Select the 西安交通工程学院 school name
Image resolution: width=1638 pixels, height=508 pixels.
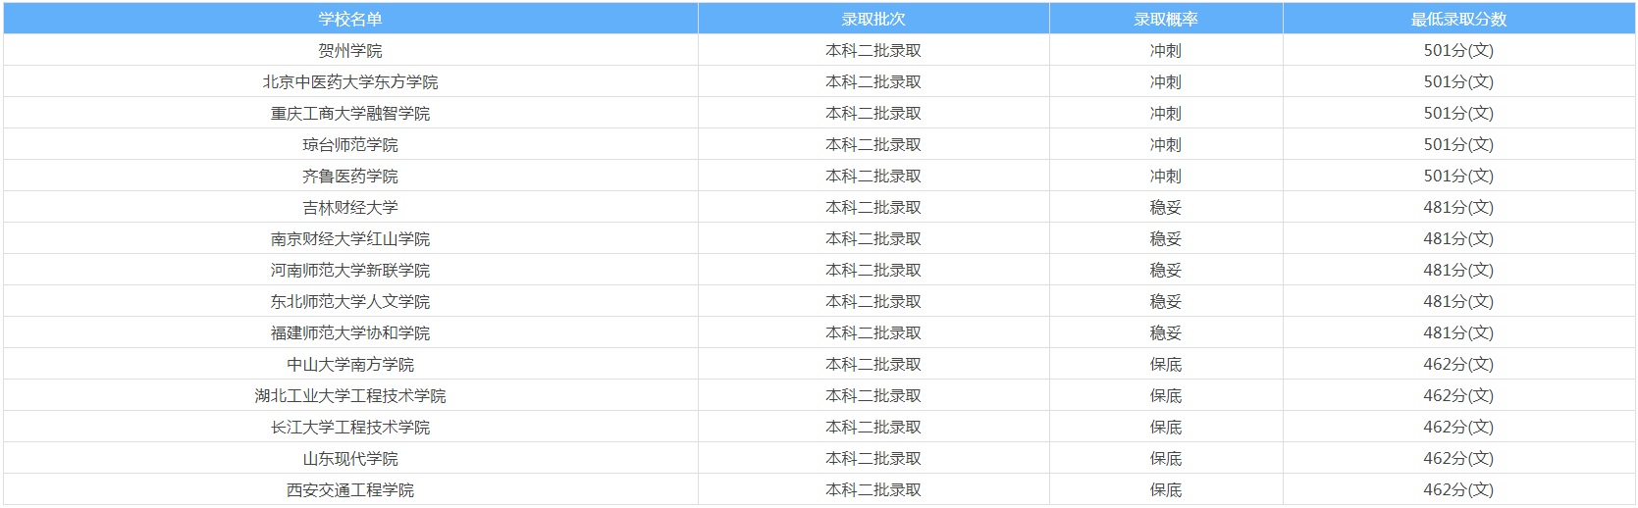pos(350,489)
